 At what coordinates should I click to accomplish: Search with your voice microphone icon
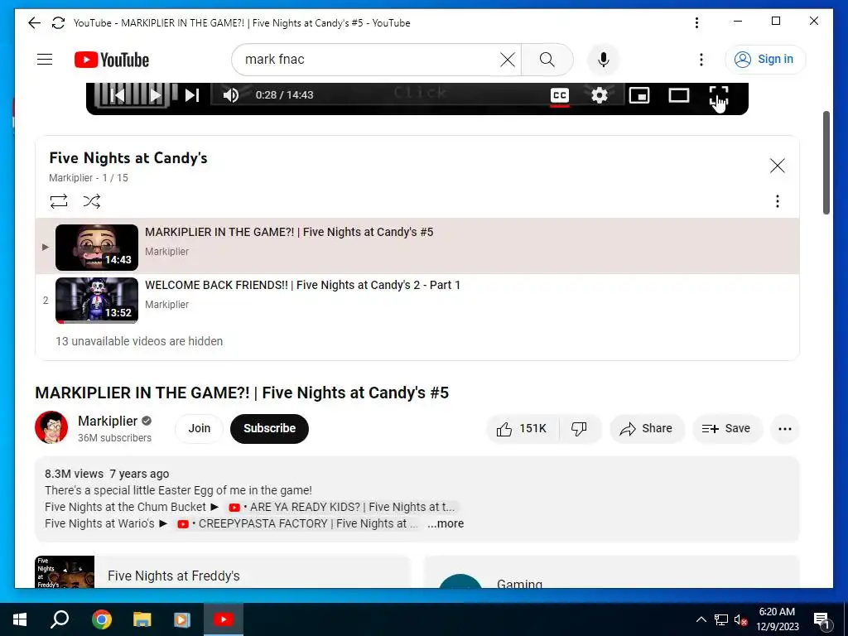[x=604, y=60]
